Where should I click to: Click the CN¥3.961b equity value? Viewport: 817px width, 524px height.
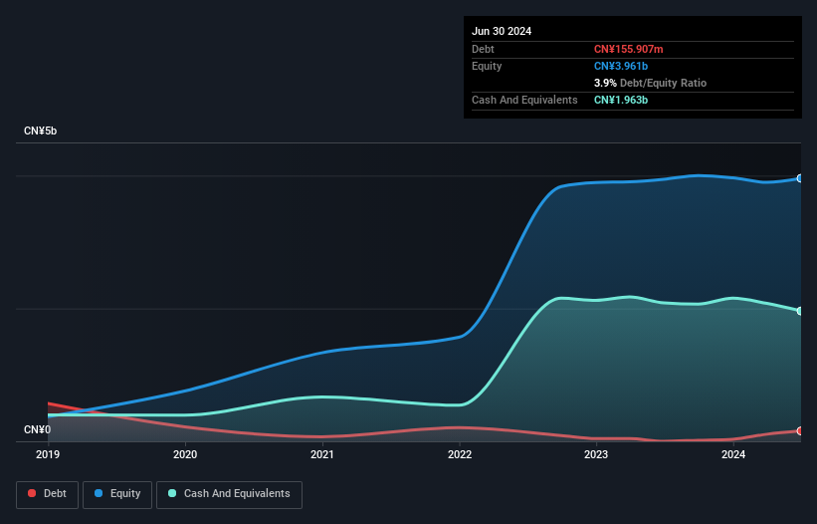coord(621,66)
